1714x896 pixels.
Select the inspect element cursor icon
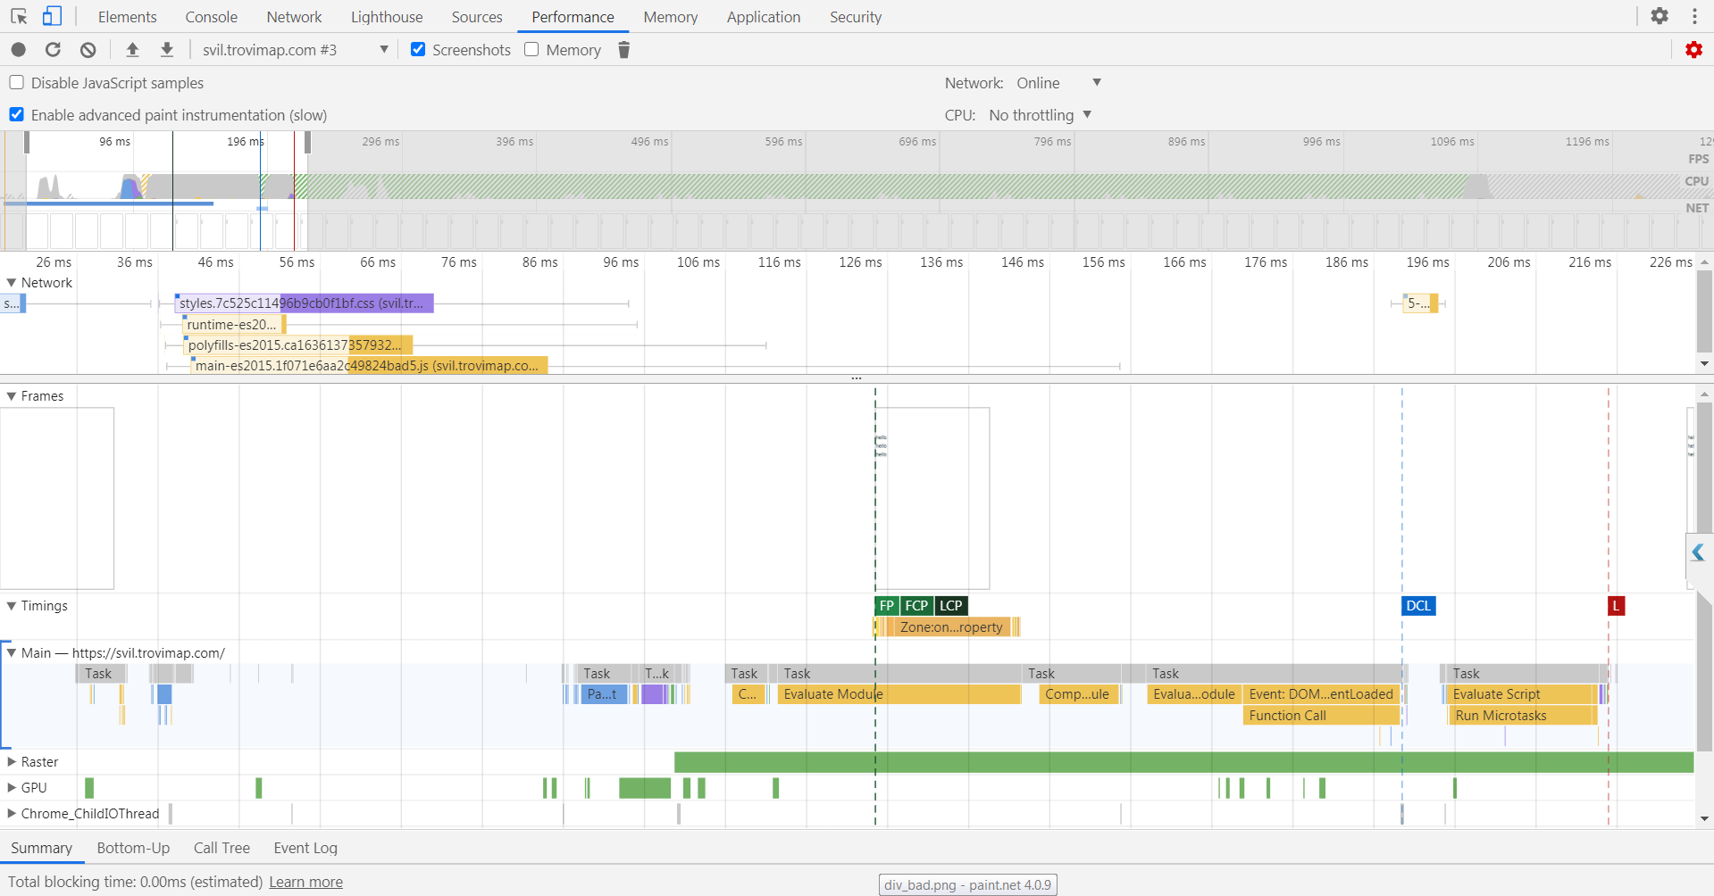click(19, 16)
